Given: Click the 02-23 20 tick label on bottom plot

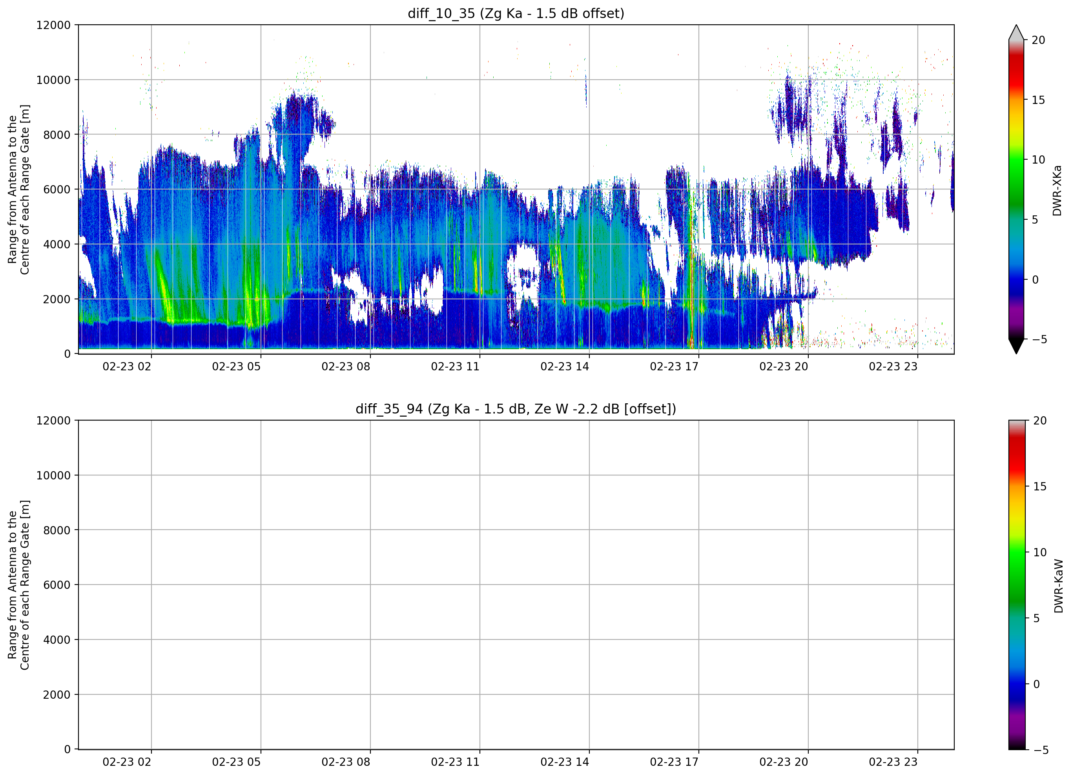Looking at the screenshot, I should (x=784, y=762).
